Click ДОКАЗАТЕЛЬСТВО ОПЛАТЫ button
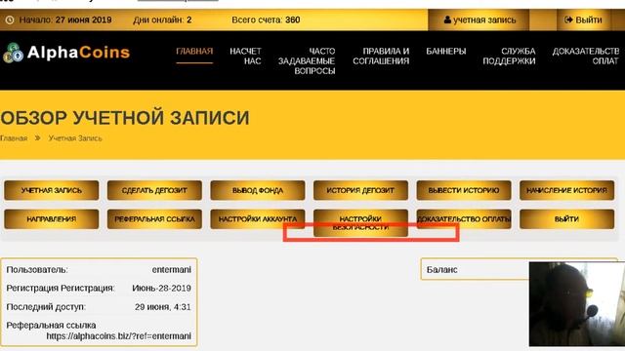 click(x=464, y=218)
